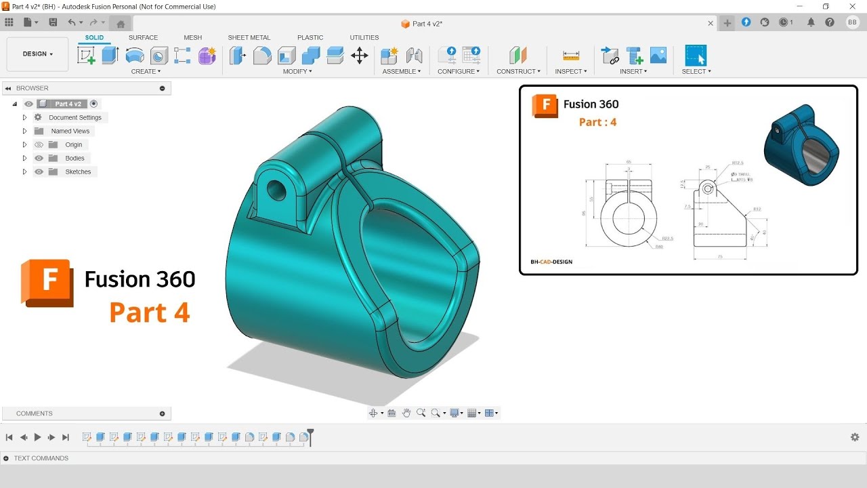Switch to the SURFACE tab

[x=143, y=37]
